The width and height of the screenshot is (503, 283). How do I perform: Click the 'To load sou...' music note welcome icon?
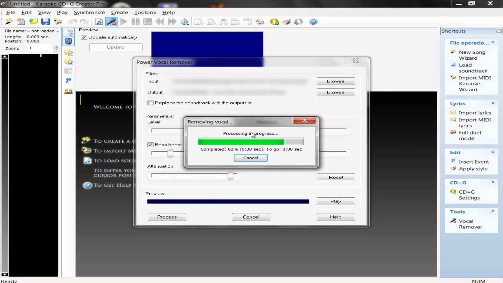tap(87, 160)
